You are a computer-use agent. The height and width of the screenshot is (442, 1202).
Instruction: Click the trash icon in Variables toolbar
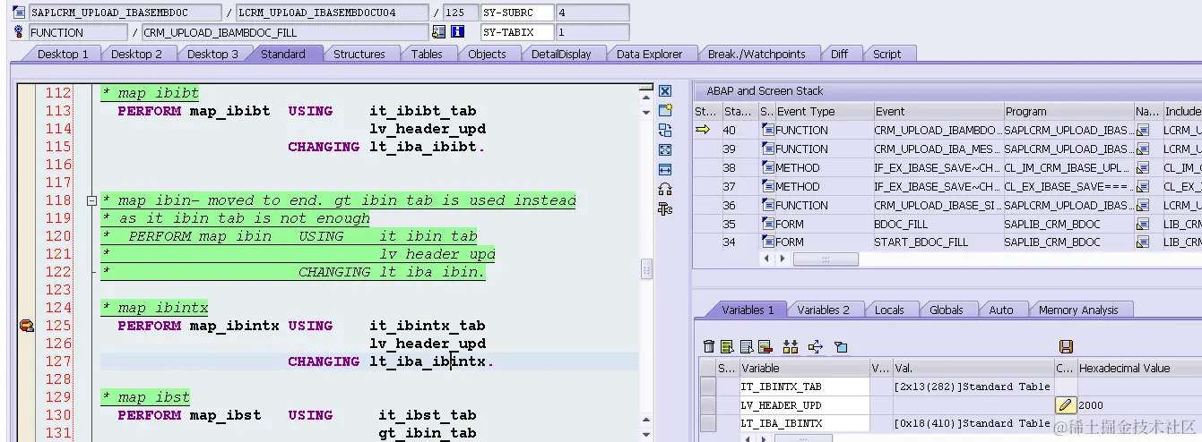pos(709,347)
